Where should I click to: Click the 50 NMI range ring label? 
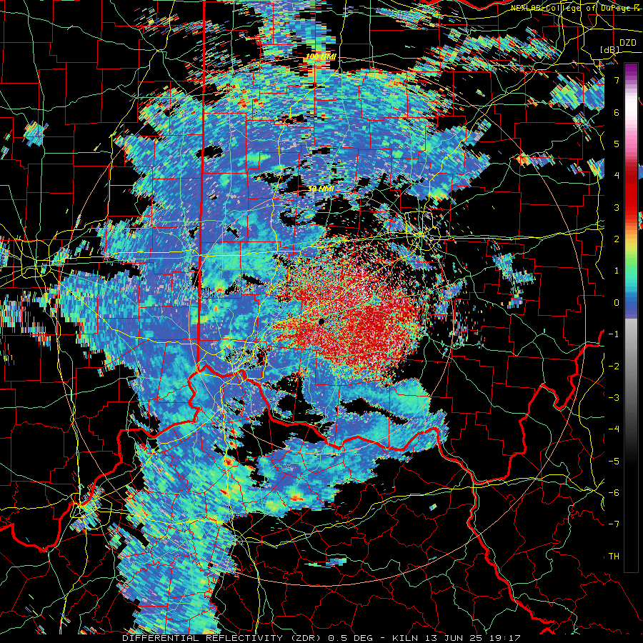click(x=321, y=189)
